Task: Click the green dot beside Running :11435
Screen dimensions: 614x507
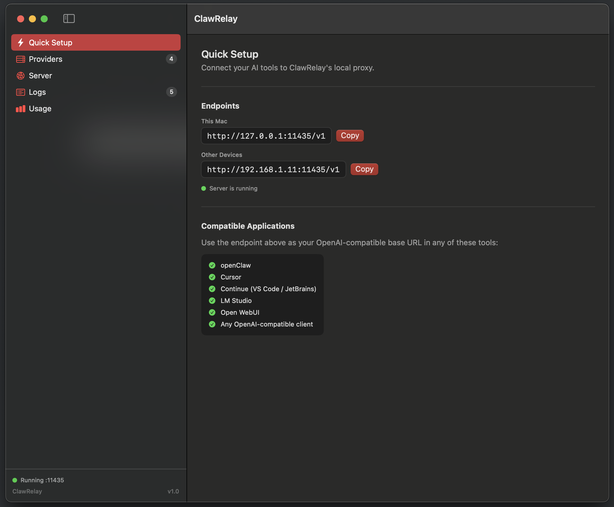Action: tap(15, 480)
